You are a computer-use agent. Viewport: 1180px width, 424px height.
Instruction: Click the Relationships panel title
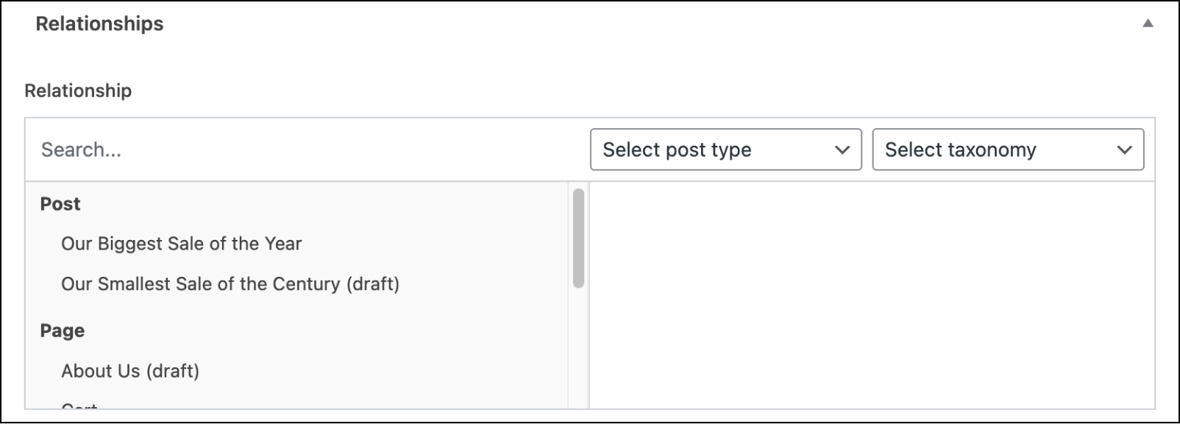coord(101,23)
